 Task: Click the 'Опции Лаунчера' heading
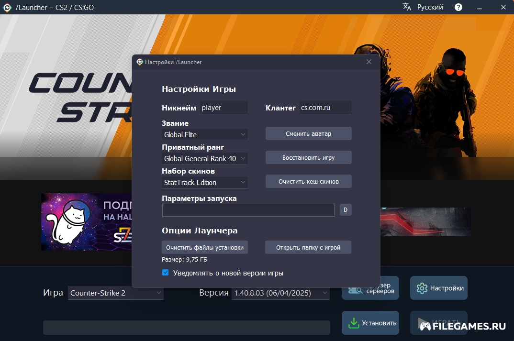coord(200,231)
